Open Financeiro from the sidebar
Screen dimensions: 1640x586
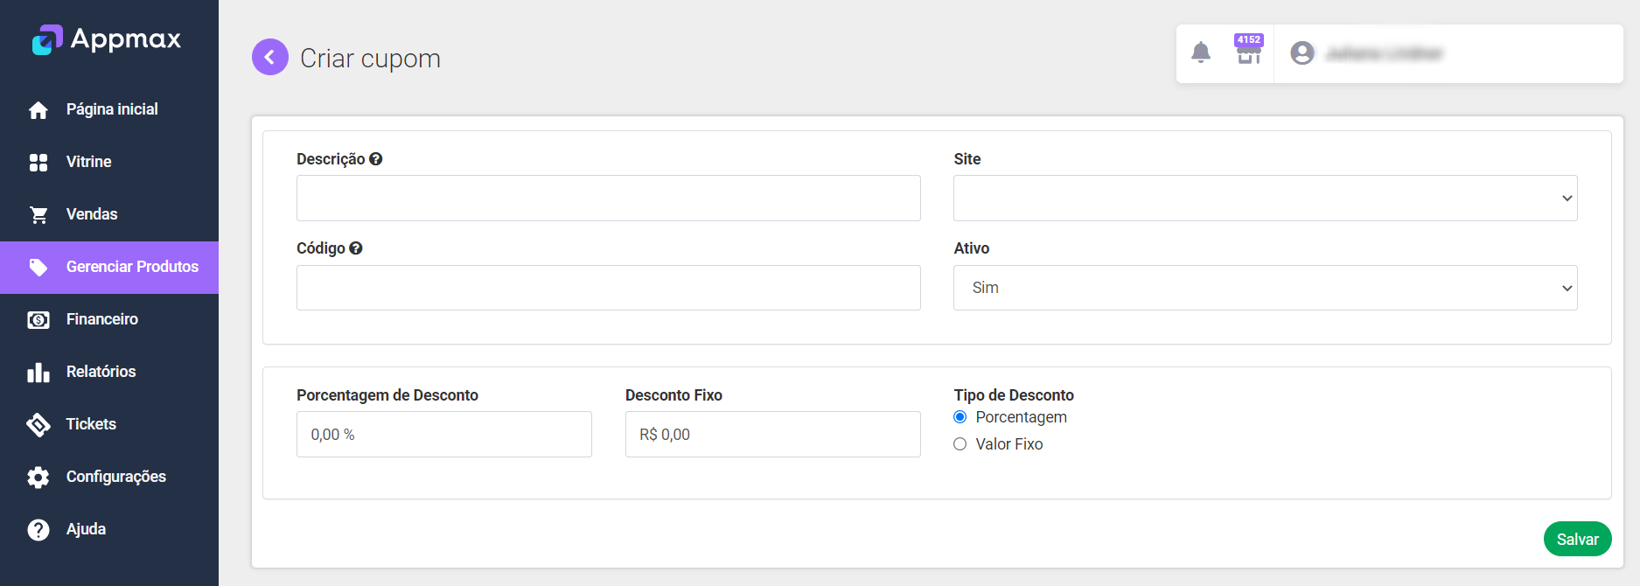102,319
